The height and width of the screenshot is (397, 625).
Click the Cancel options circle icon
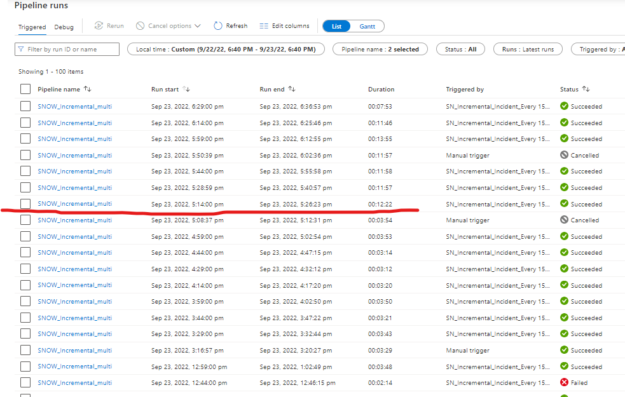point(140,26)
